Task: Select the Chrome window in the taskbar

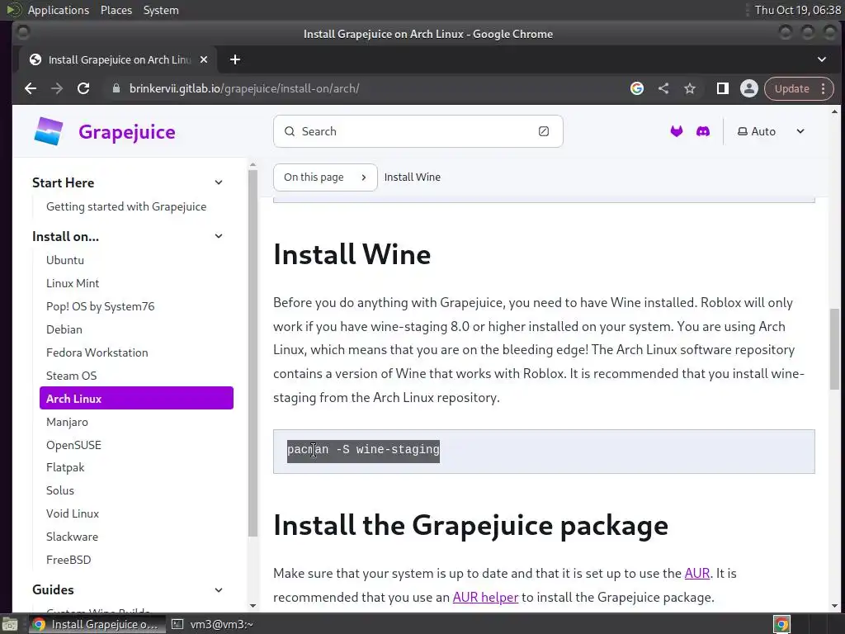Action: [97, 624]
